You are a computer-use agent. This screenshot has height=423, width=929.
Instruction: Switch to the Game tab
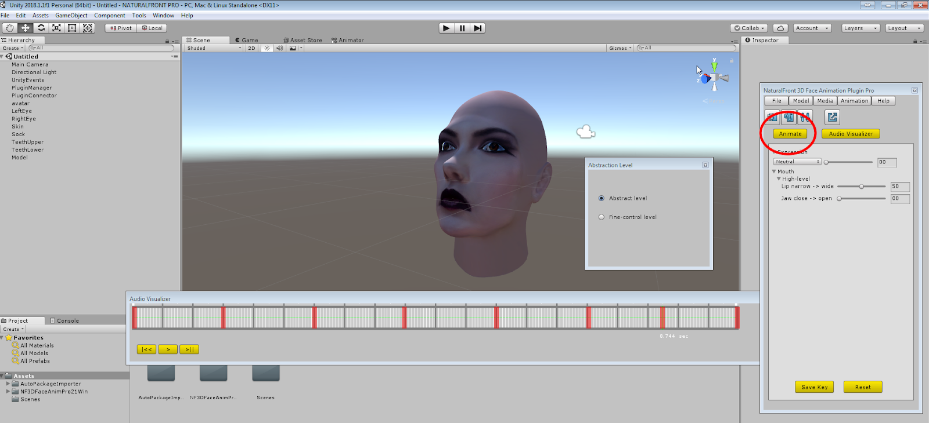pyautogui.click(x=247, y=40)
